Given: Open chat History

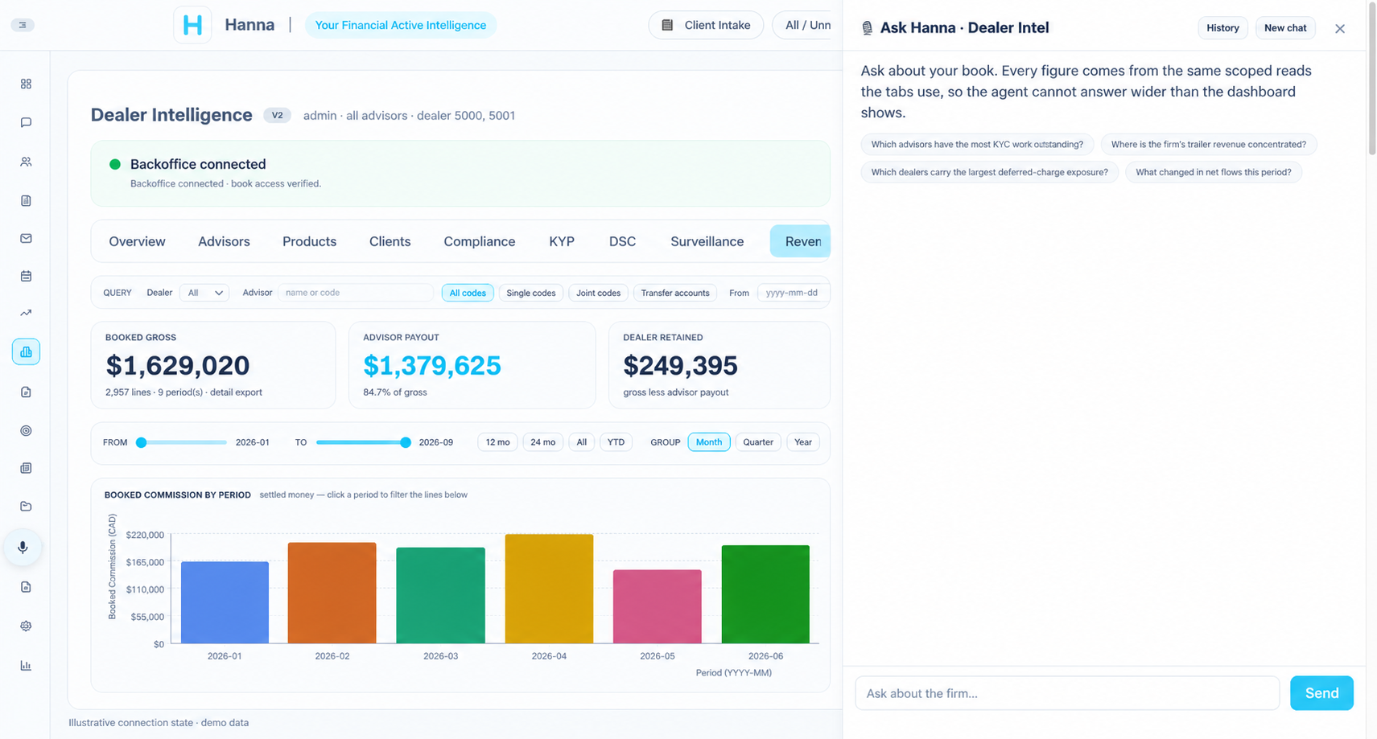Looking at the screenshot, I should point(1222,27).
